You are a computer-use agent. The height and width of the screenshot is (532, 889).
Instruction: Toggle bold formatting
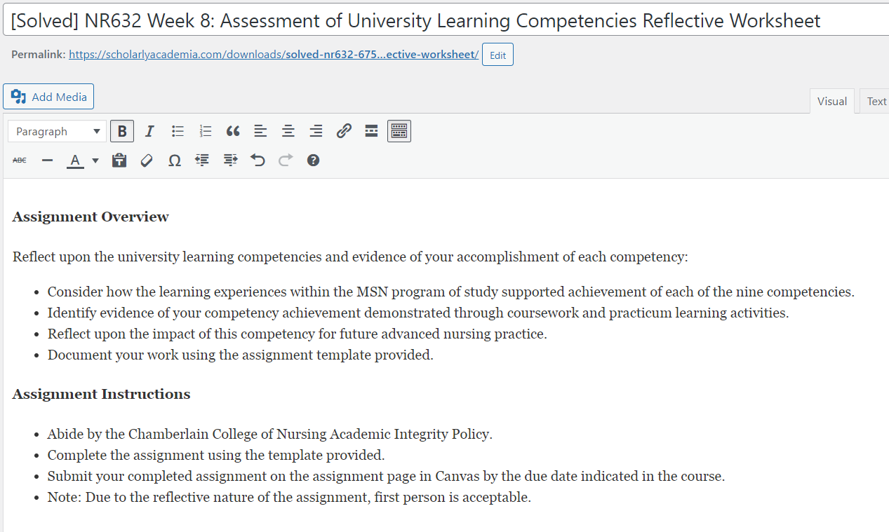pos(122,131)
